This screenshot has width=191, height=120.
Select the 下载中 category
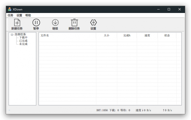(x=23, y=37)
